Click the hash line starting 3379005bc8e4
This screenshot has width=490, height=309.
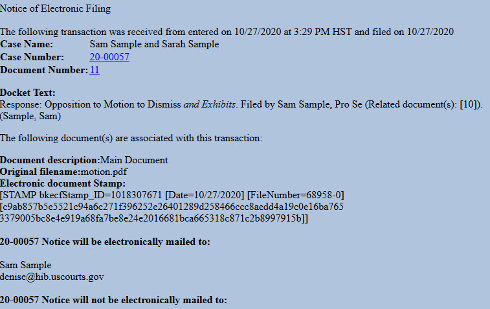pos(154,218)
